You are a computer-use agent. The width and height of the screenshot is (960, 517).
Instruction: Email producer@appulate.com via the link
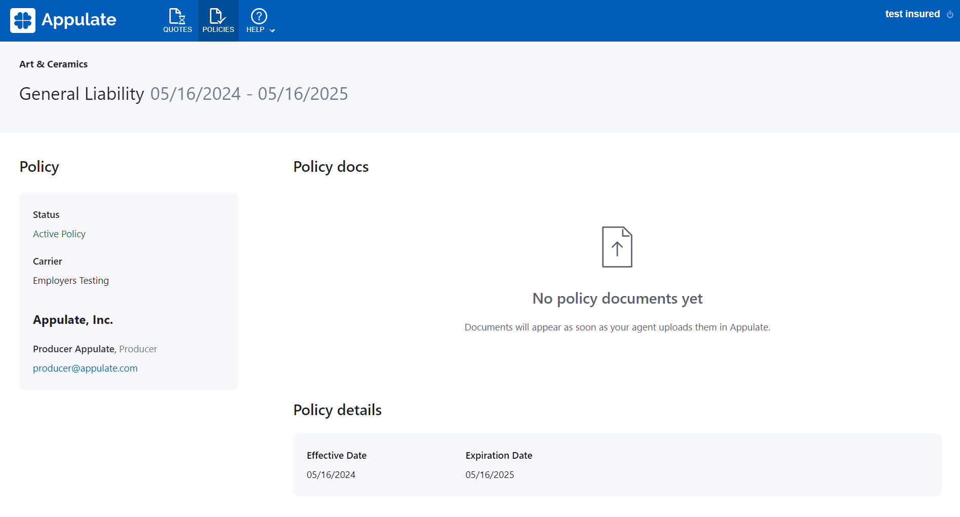85,368
